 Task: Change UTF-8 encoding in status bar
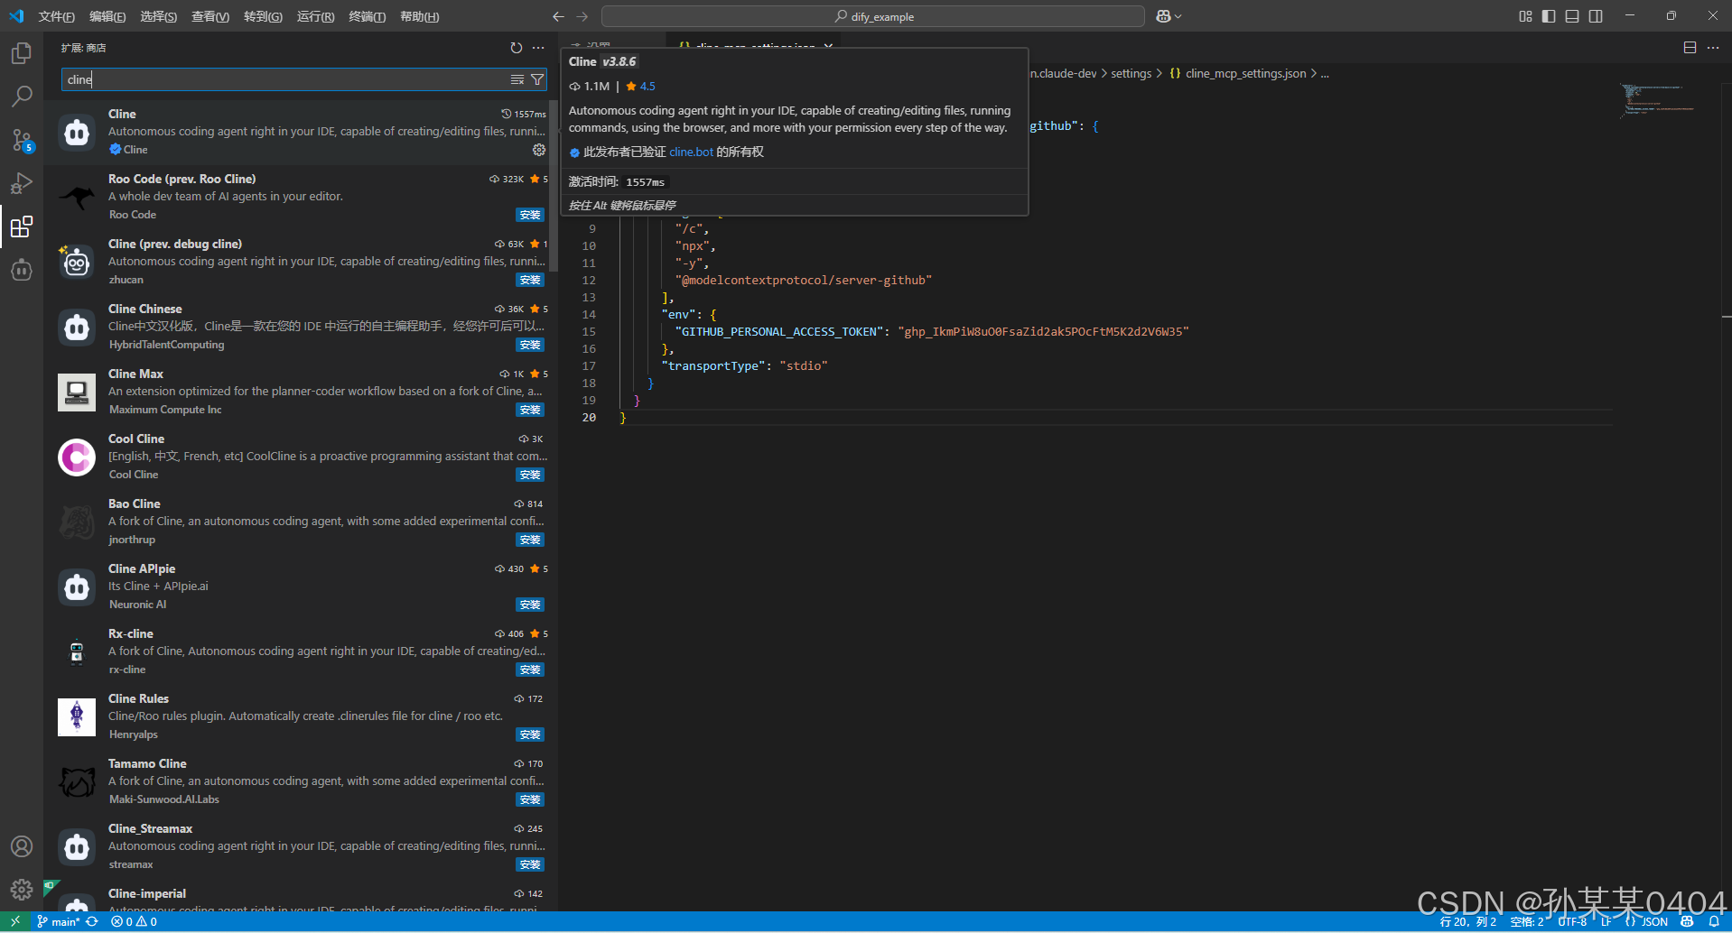[x=1572, y=921]
